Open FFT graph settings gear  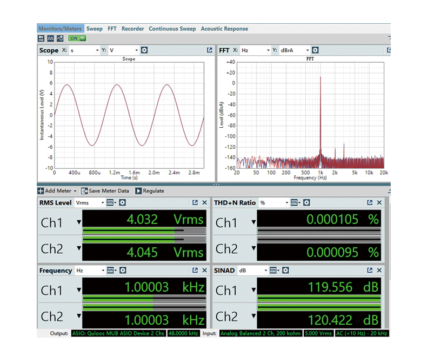tap(315, 50)
